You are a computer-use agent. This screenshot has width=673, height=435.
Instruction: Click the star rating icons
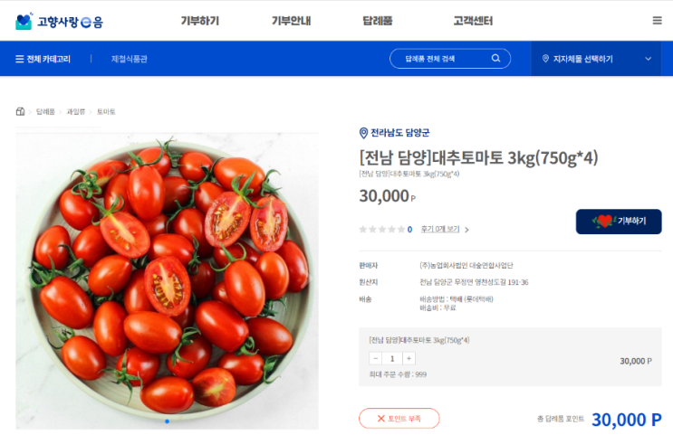[382, 230]
